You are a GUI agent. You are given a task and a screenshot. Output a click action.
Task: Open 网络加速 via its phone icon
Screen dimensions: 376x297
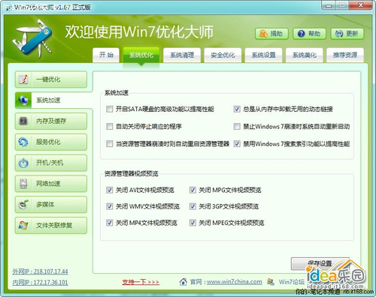[23, 184]
